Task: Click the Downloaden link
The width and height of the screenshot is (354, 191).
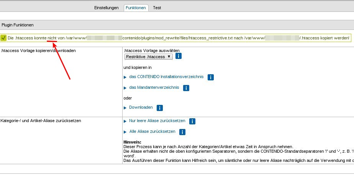Action: pos(141,108)
